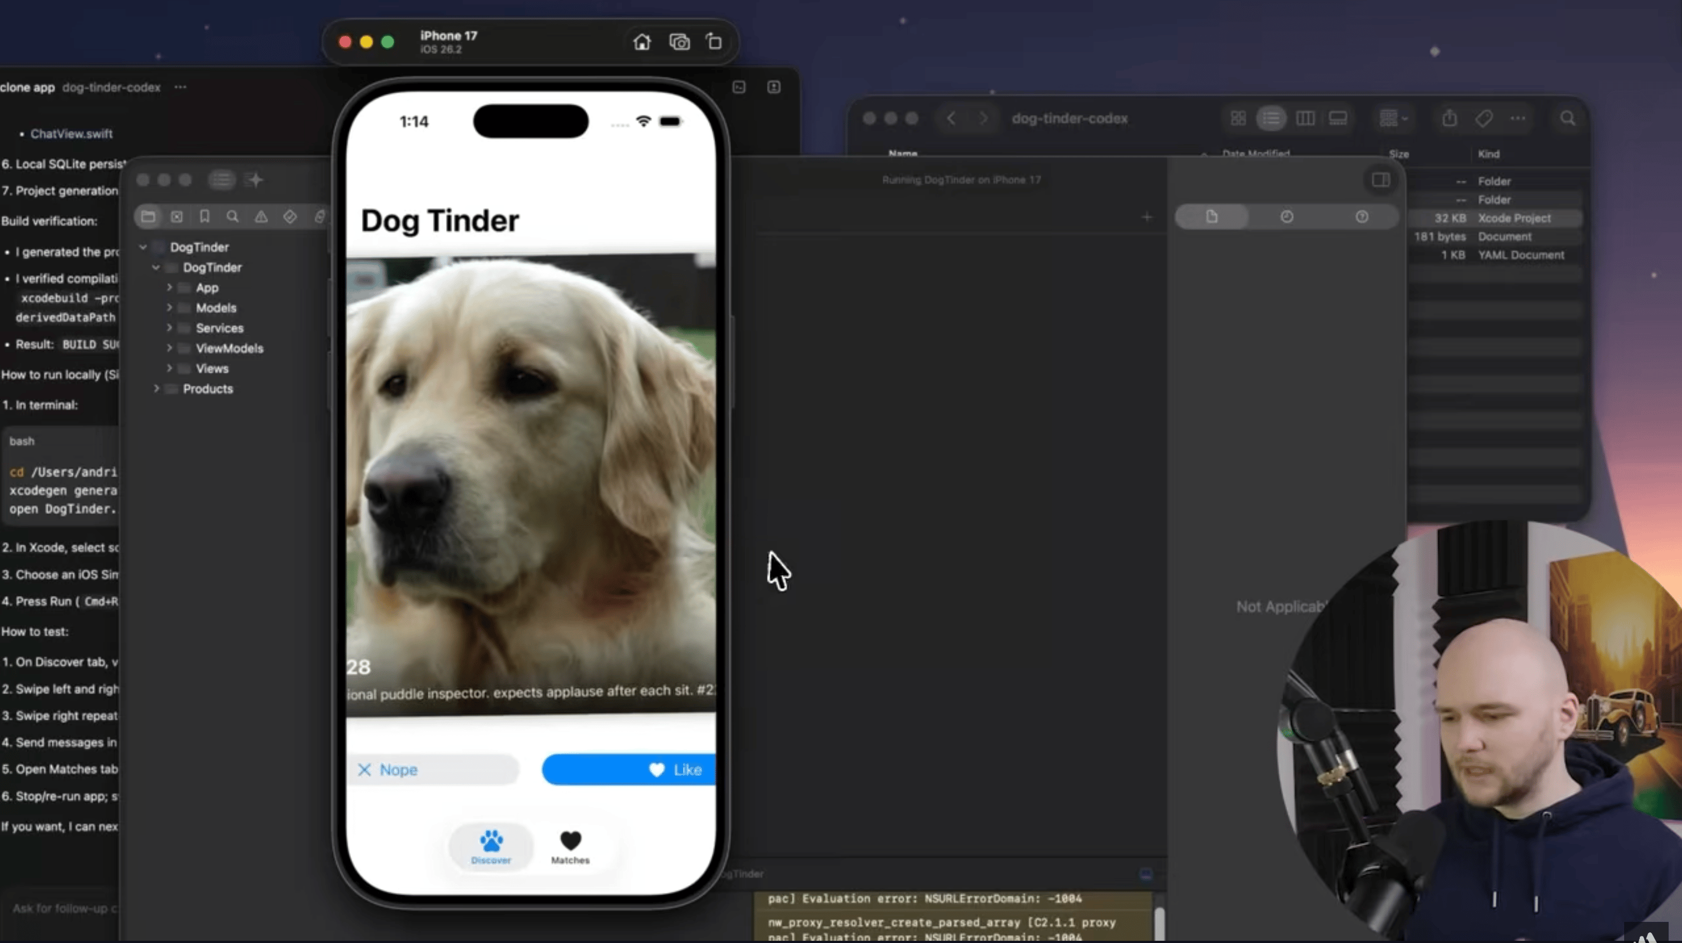
Task: Switch Finder to column view
Action: click(1306, 118)
